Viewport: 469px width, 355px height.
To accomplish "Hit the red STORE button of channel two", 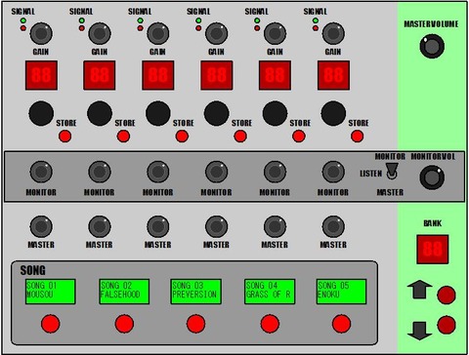I will pyautogui.click(x=123, y=137).
